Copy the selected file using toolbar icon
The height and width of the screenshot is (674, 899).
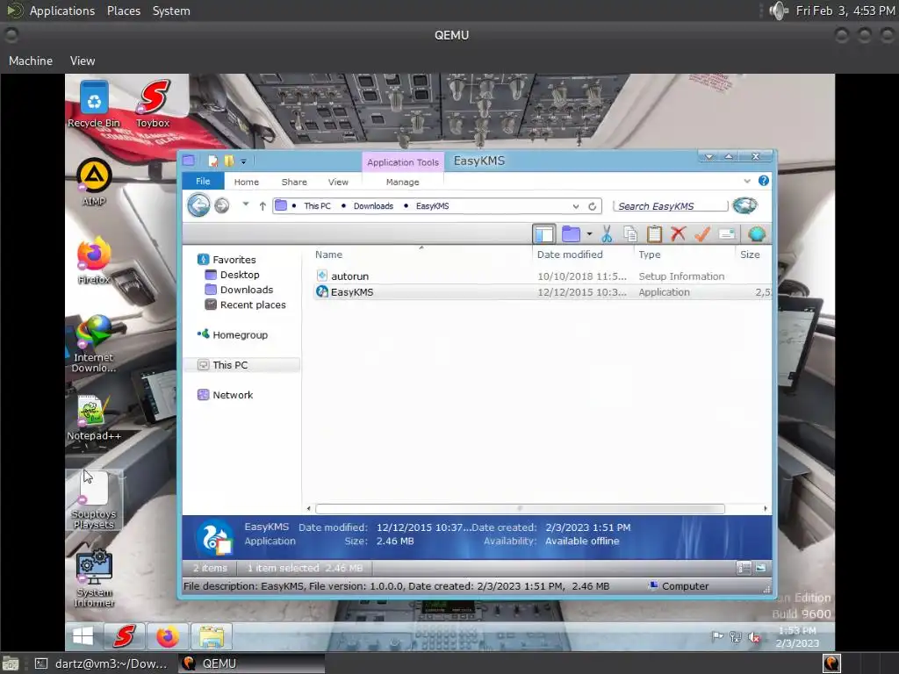(x=630, y=233)
